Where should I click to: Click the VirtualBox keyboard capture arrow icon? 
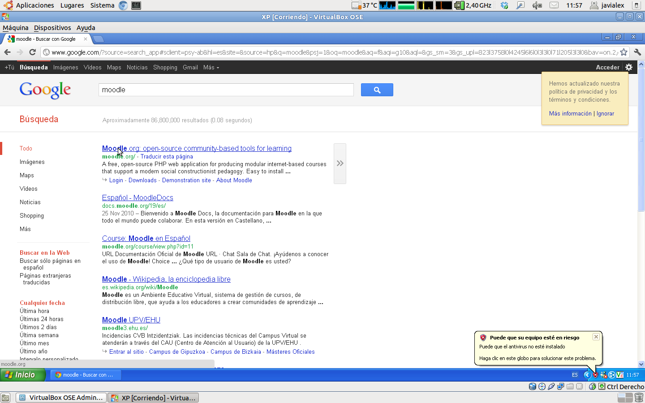[602, 386]
